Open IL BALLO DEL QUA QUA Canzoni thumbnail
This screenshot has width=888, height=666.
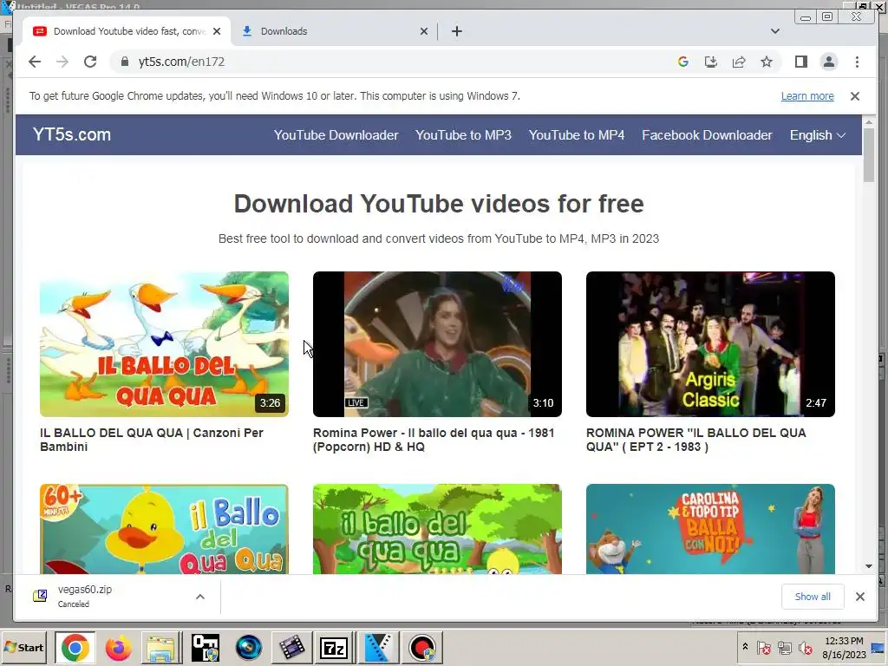164,344
